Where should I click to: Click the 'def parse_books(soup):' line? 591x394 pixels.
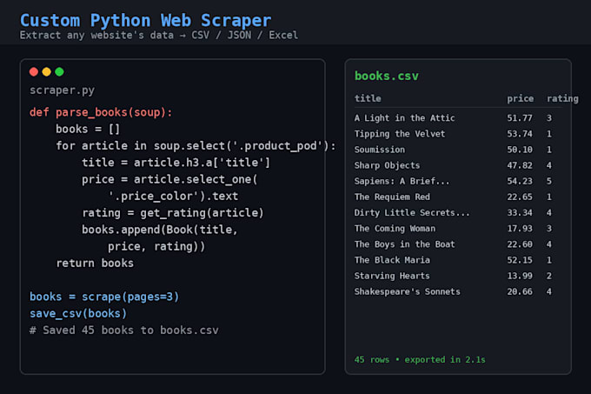pos(101,112)
